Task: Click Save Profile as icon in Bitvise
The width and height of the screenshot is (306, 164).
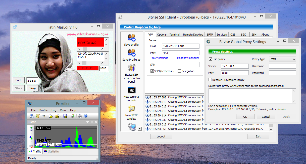Action: point(131,53)
